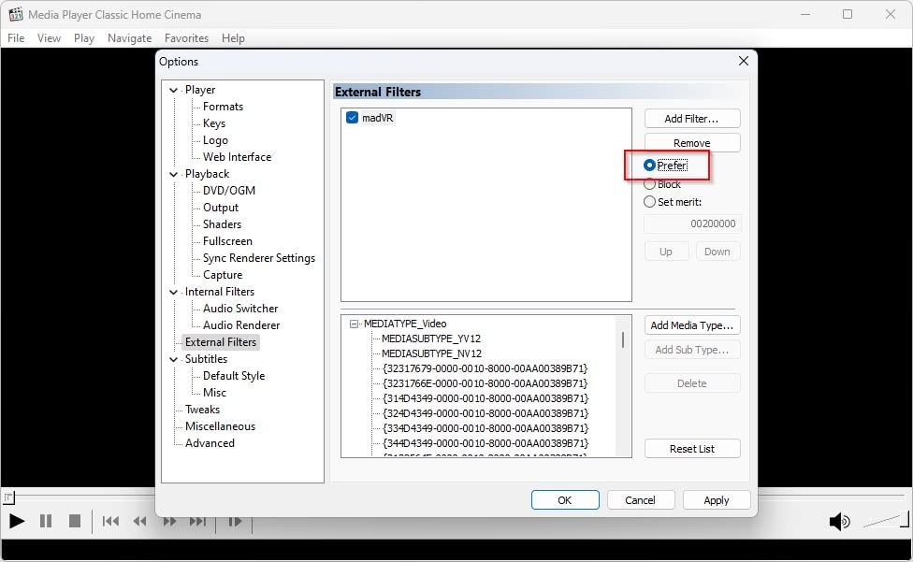Select Advanced in the options tree
The image size is (913, 562).
pos(210,443)
